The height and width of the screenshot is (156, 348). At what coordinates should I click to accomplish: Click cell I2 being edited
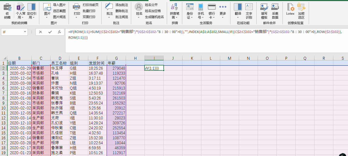[154, 68]
